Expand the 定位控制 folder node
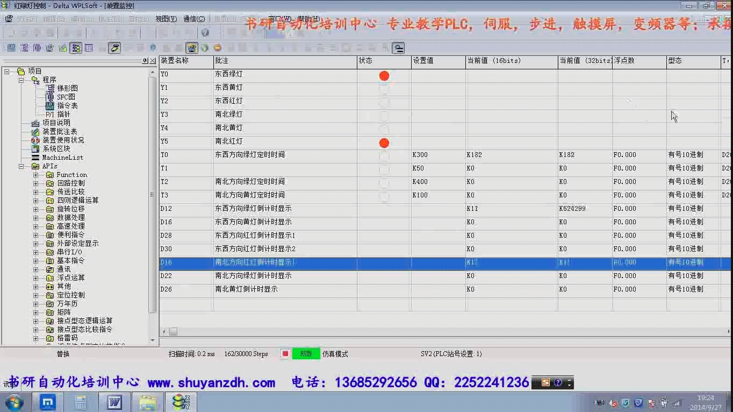The height and width of the screenshot is (412, 733). (36, 295)
